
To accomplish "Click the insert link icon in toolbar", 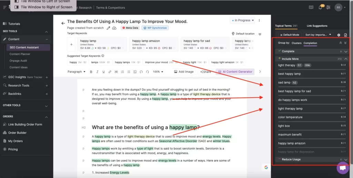I will 110,72.
